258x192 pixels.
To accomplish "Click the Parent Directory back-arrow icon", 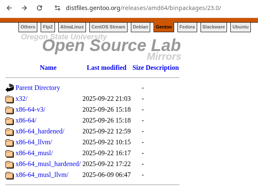I will (10, 88).
